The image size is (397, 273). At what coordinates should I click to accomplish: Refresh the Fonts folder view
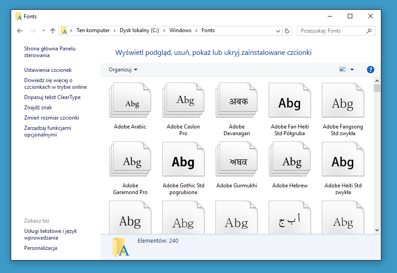(287, 31)
